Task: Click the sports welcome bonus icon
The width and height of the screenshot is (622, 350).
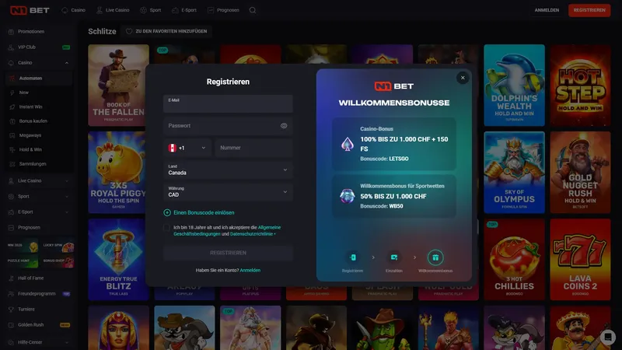Action: (347, 196)
